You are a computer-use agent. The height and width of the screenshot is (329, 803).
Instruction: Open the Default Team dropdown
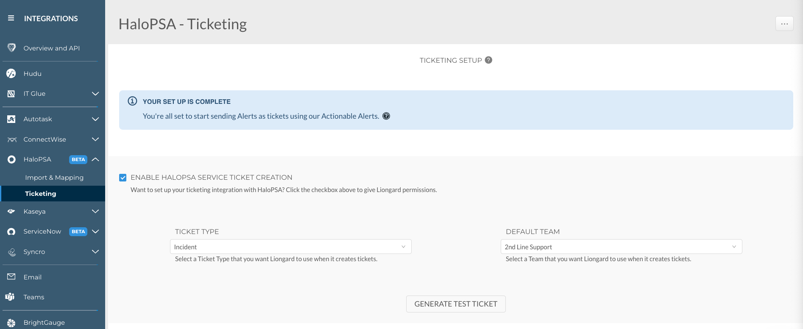(621, 247)
